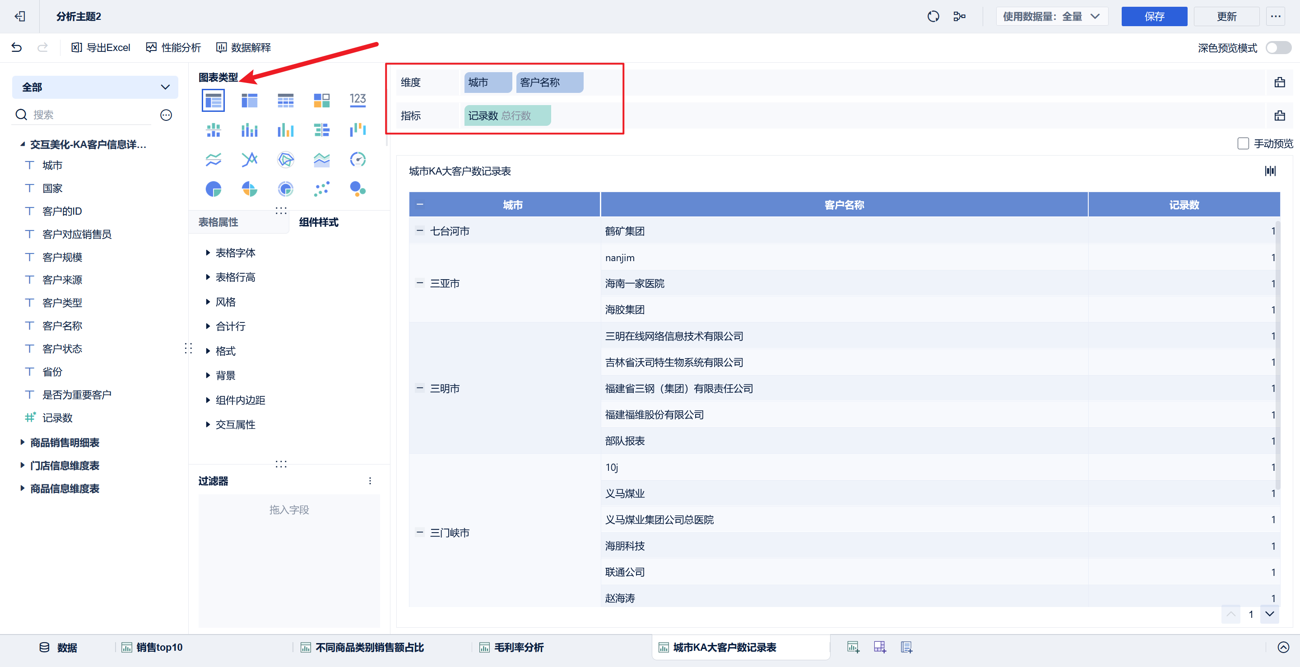Click the 导出Excel button
Viewport: 1300px width, 667px height.
point(101,47)
